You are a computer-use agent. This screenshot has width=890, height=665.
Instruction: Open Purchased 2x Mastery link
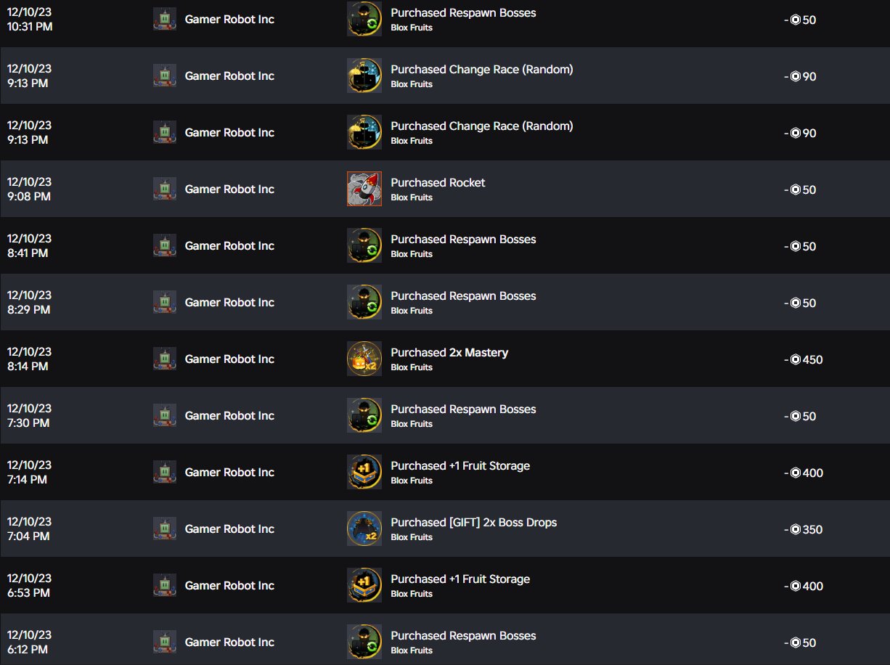click(449, 352)
